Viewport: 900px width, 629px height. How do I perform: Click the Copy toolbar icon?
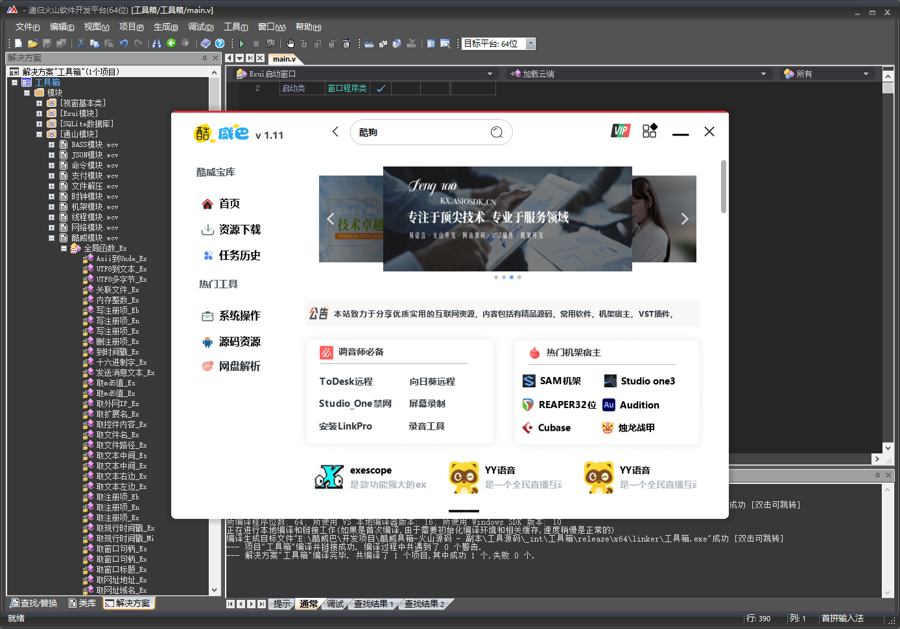95,43
